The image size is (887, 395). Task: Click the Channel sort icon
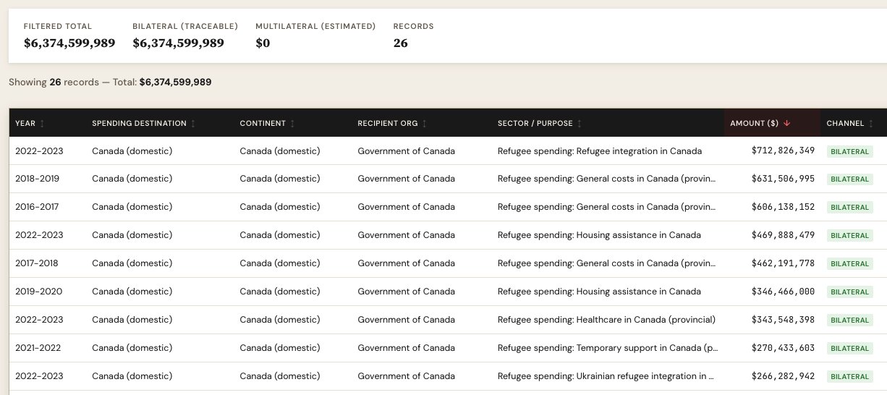[871, 124]
